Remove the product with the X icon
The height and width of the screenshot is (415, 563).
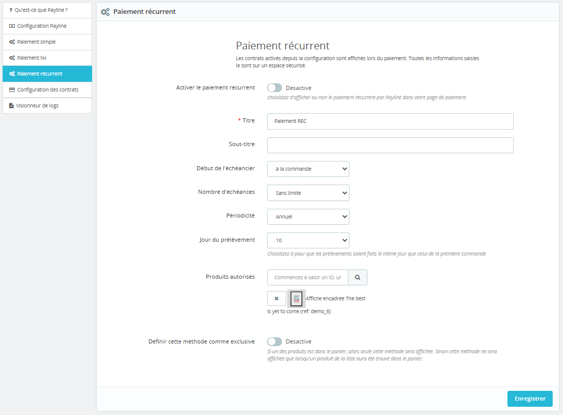click(x=276, y=298)
